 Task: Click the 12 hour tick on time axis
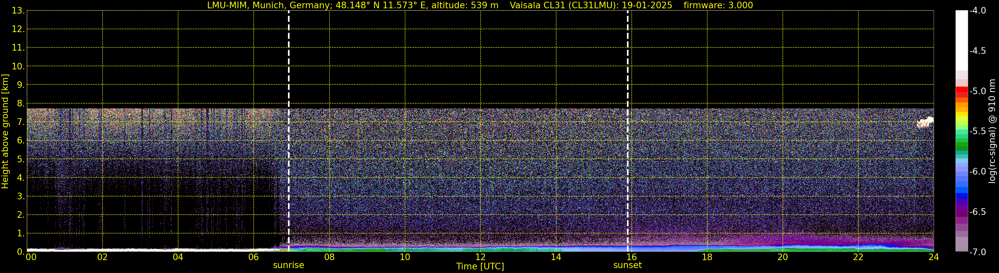(480, 257)
